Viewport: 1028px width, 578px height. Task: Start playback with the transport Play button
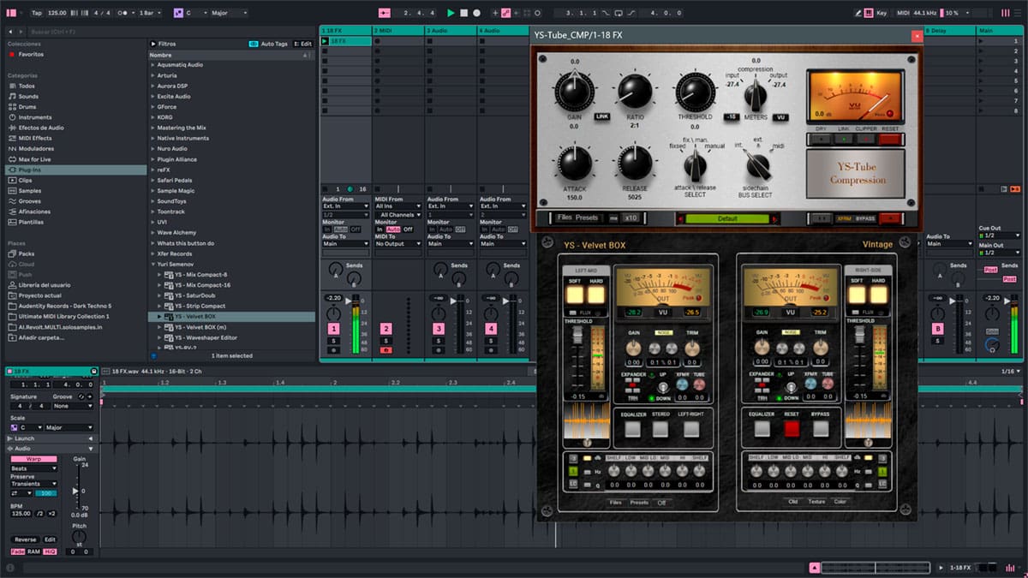[451, 13]
